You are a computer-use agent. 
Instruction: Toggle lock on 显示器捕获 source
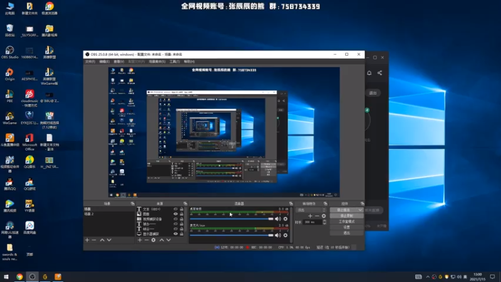coord(182,234)
